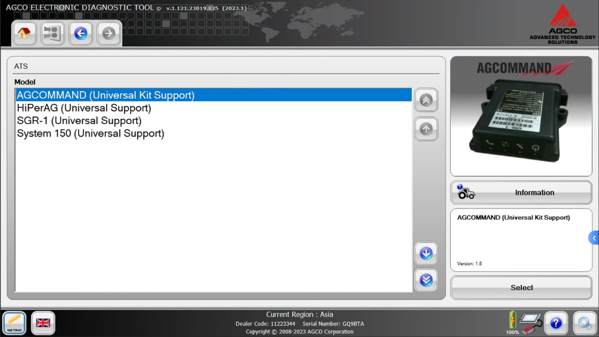Expand the side panel using right edge chevron
Image resolution: width=599 pixels, height=337 pixels.
594,238
